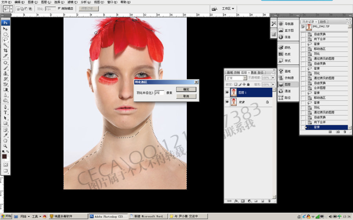Click the add layer style fx icon
This screenshot has width=353, height=220.
236,201
